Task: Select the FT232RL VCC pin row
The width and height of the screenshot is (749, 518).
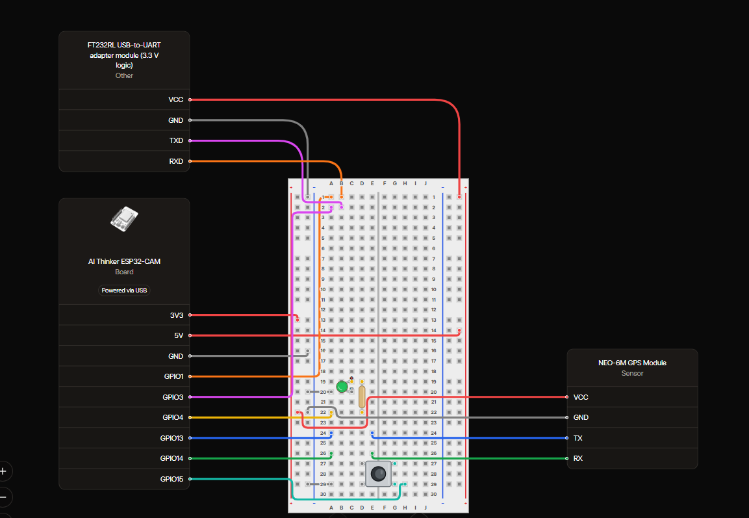Action: pos(124,99)
